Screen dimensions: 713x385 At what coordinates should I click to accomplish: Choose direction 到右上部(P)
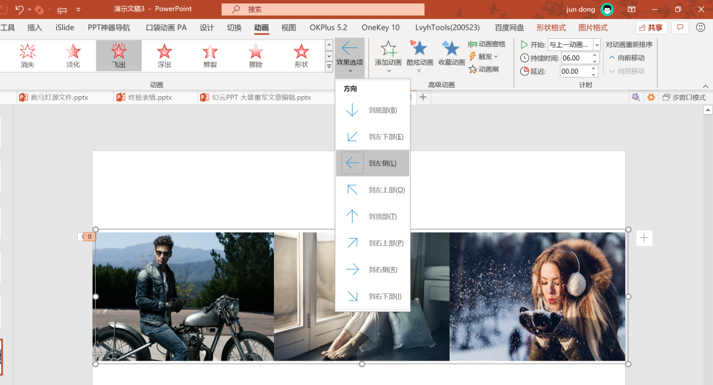pyautogui.click(x=372, y=243)
